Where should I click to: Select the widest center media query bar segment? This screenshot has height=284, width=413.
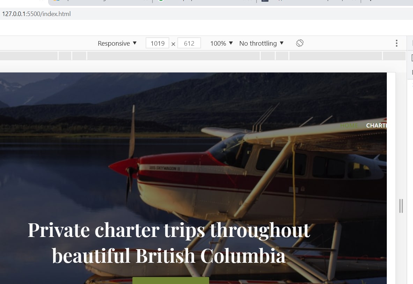[x=173, y=56]
